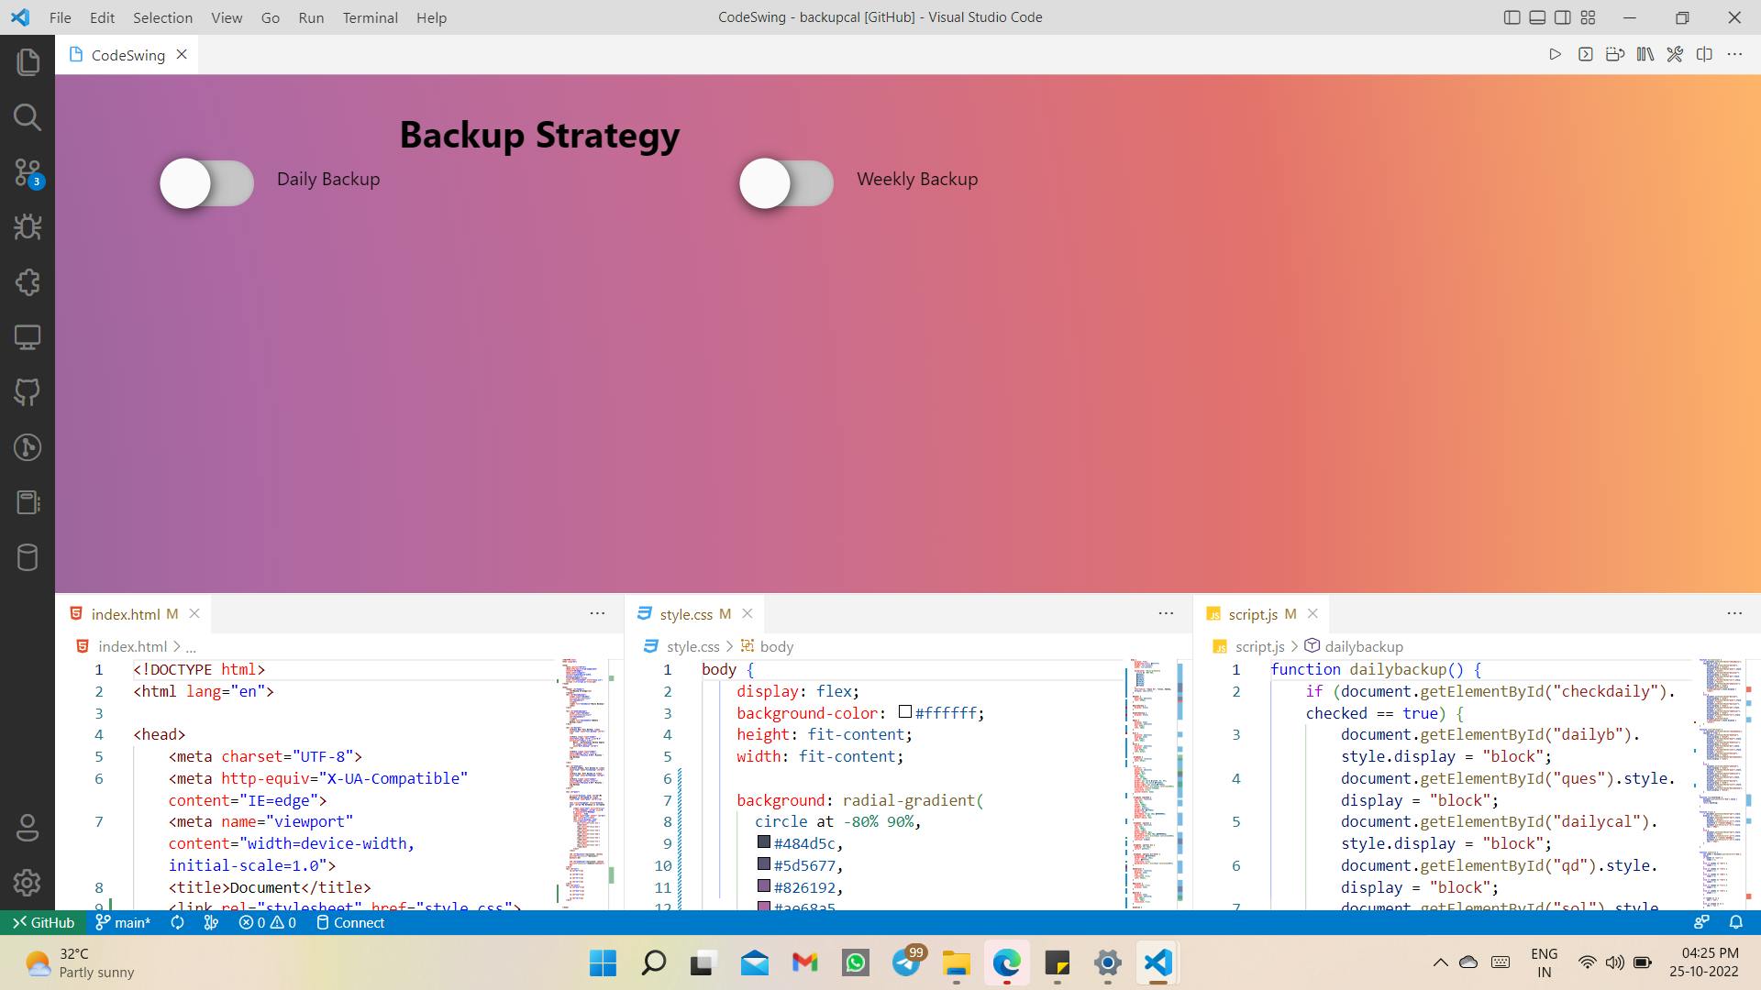Toggle the Daily Backup switch

point(205,183)
